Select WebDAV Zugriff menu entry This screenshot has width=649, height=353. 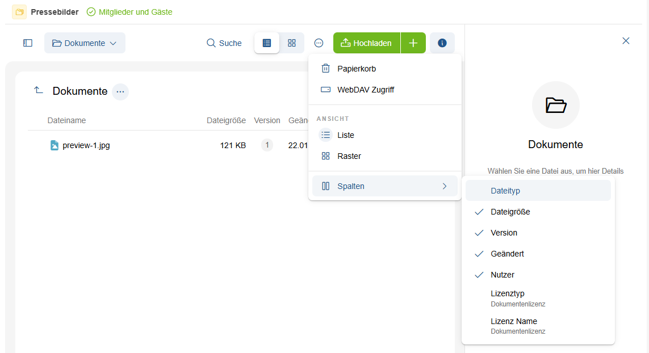pyautogui.click(x=365, y=90)
